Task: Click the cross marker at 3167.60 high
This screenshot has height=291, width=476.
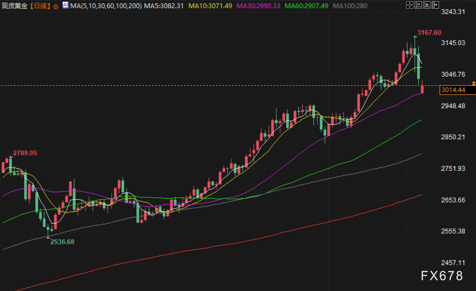Action: 414,37
